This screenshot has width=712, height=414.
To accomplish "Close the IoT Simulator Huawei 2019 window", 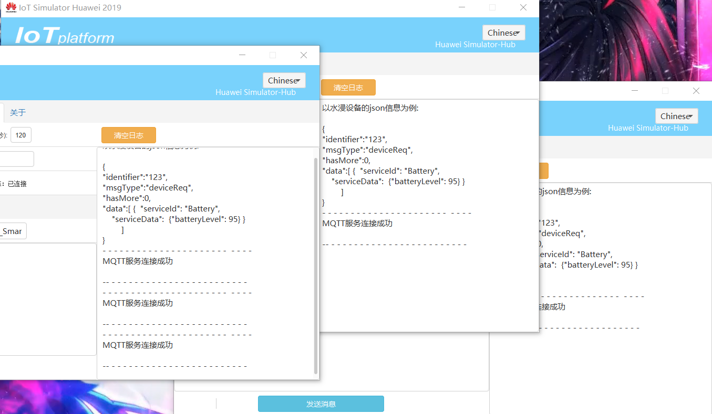I will [523, 7].
